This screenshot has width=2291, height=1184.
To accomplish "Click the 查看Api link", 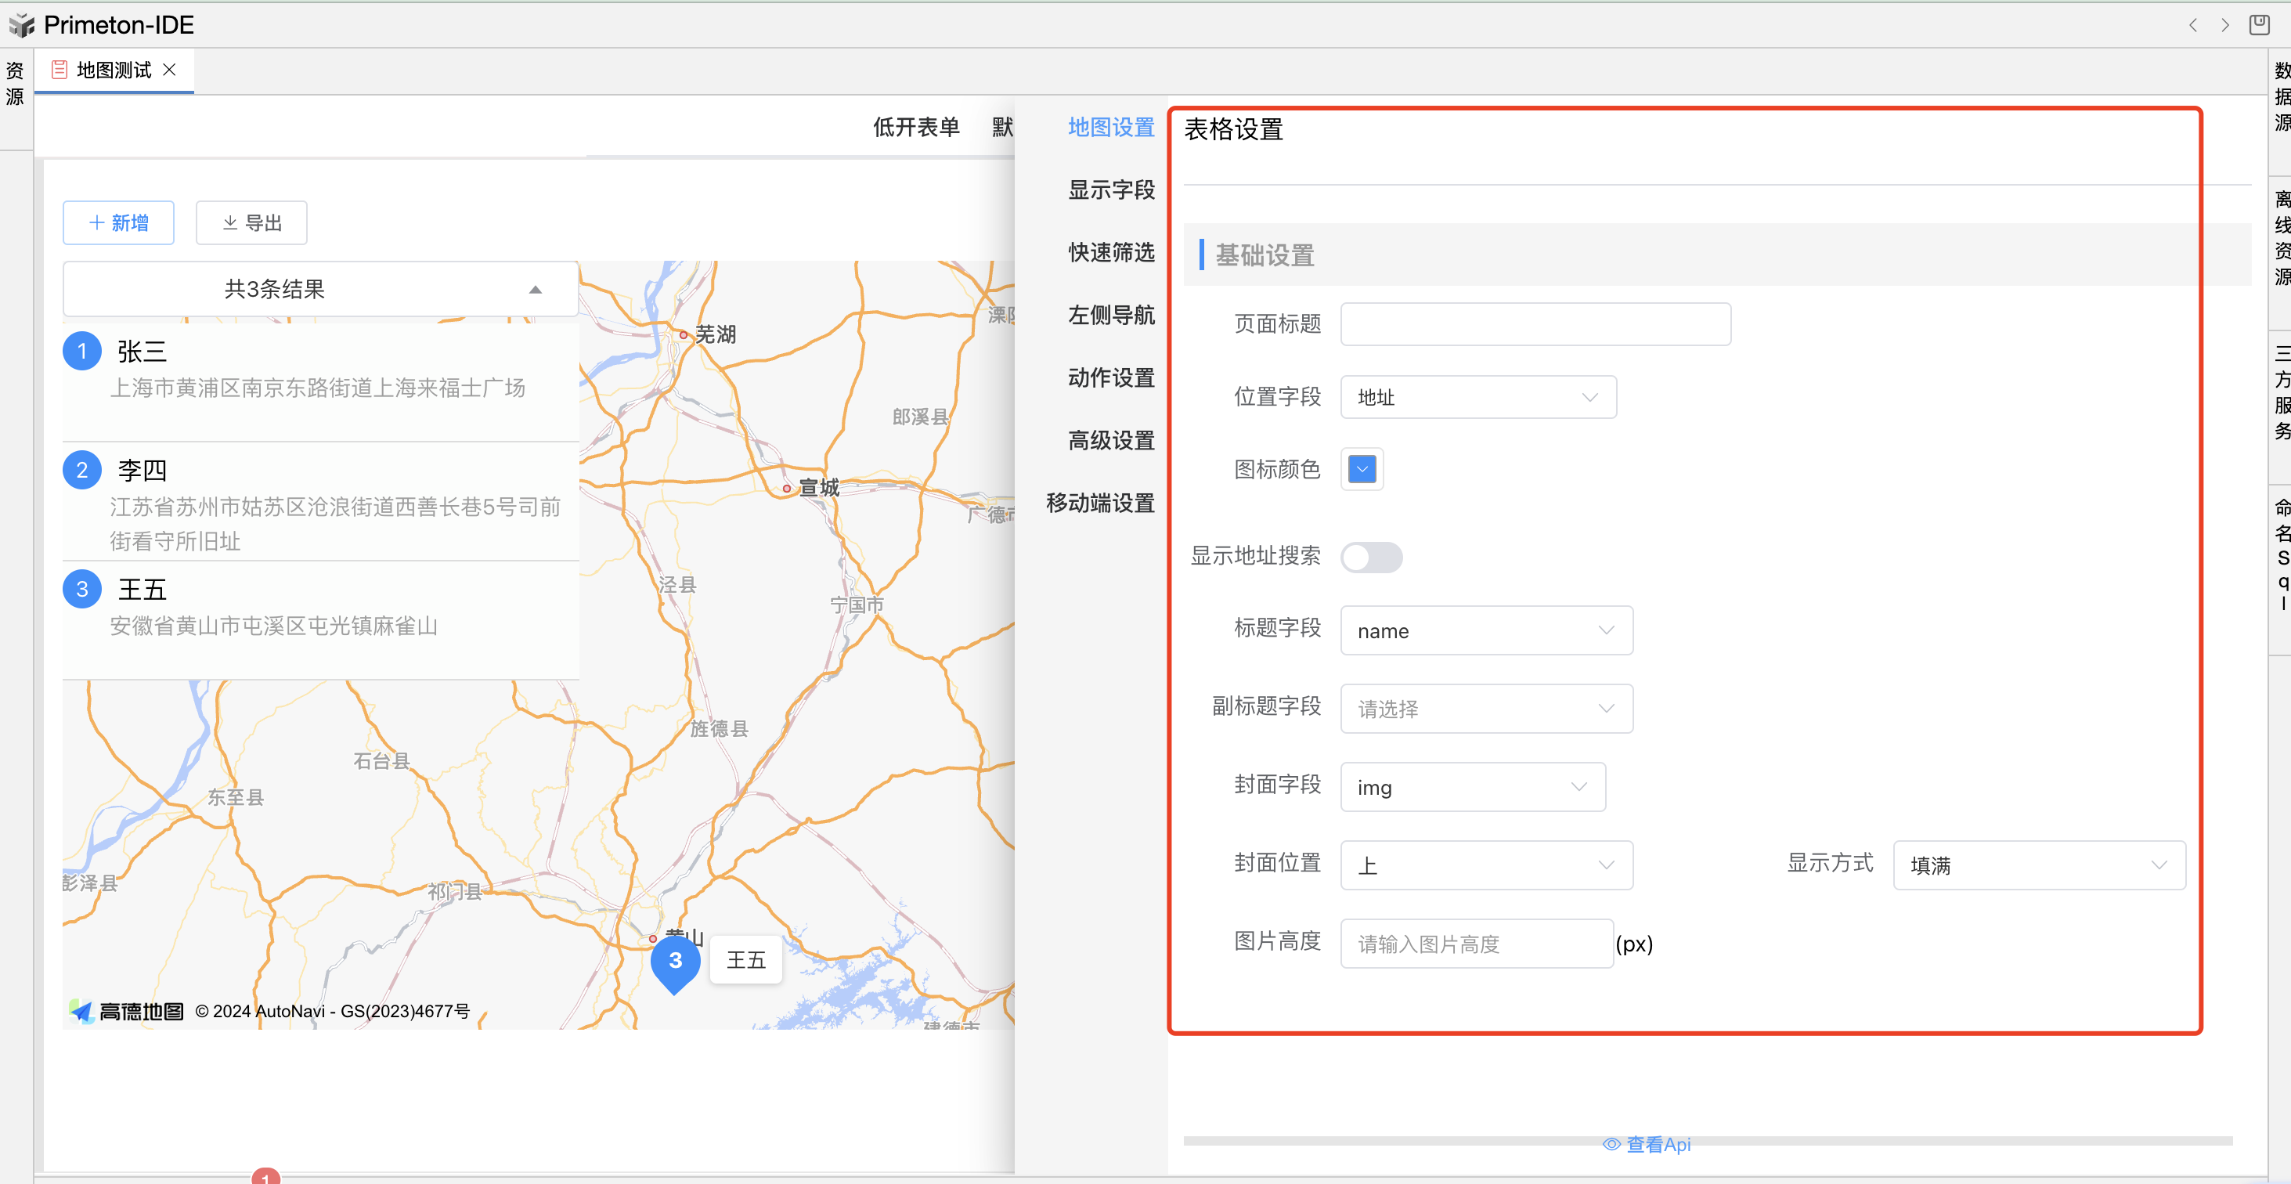I will (x=1647, y=1145).
